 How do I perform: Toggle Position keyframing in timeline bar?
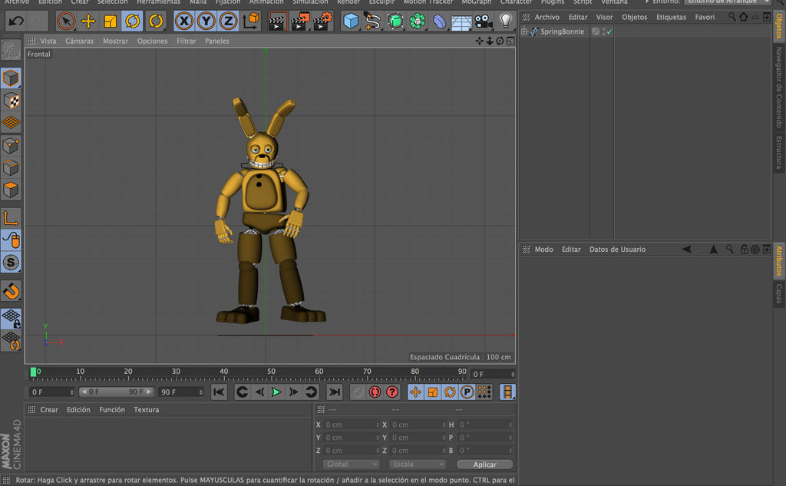tap(415, 392)
